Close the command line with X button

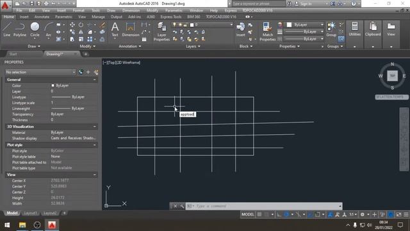tap(175, 206)
